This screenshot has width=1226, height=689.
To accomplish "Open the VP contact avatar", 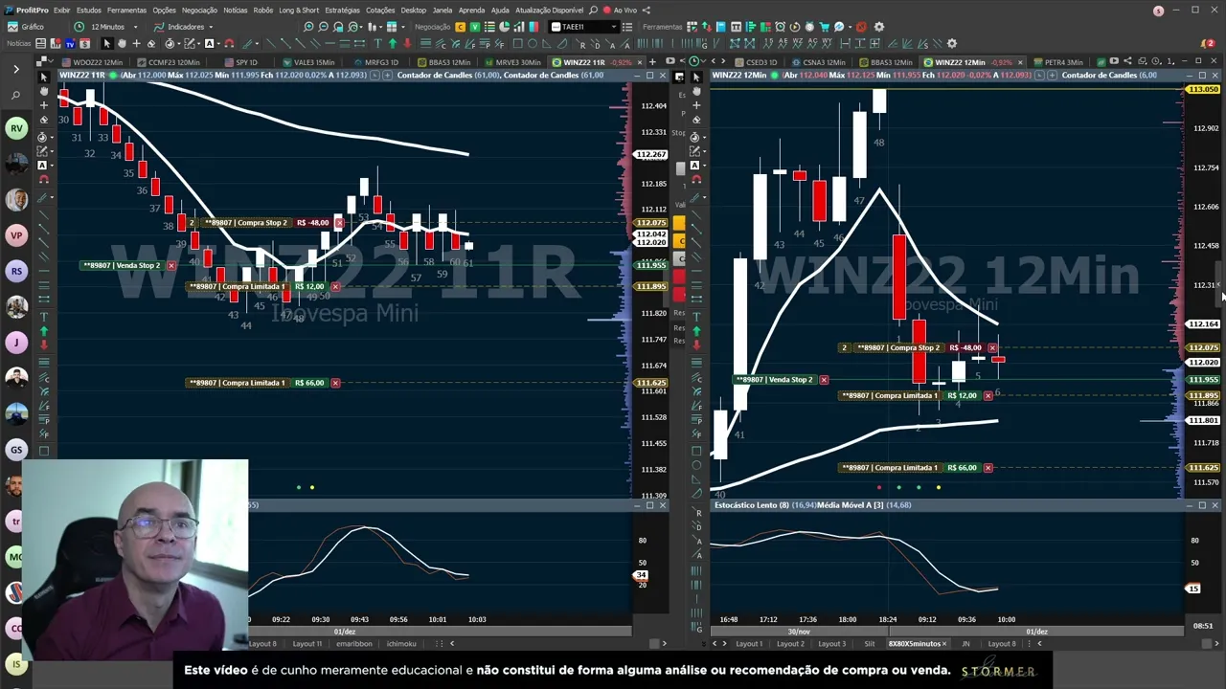I will (16, 235).
